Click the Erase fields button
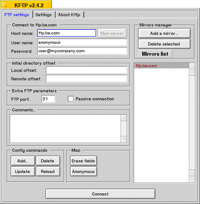 pos(84,161)
